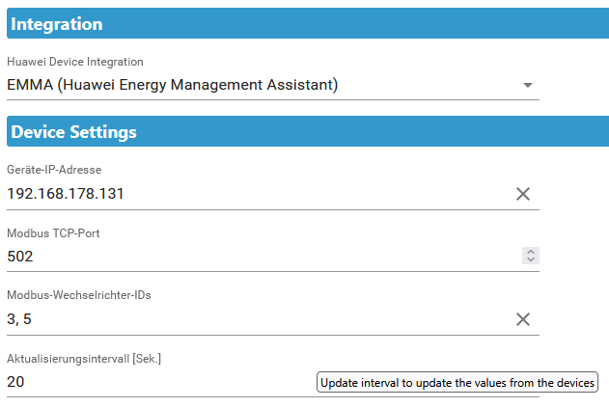Click the blue bar right of Device Settings title
Viewport: 609px width, 408px height.
coord(386,132)
